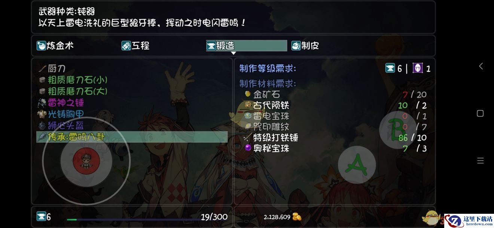Click the 特级打铁锤 hammer material icon
Viewport: 494px width, 228px height.
coord(247,137)
